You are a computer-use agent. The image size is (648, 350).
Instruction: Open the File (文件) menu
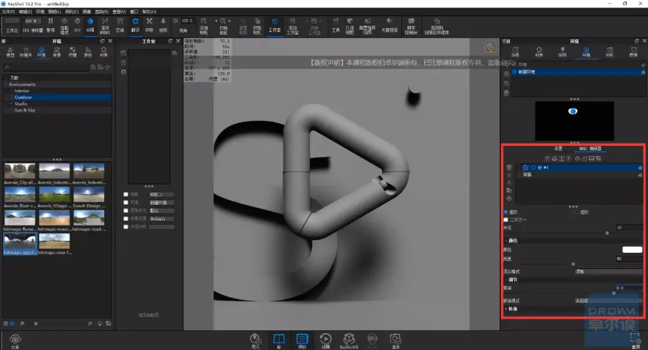tap(8, 11)
